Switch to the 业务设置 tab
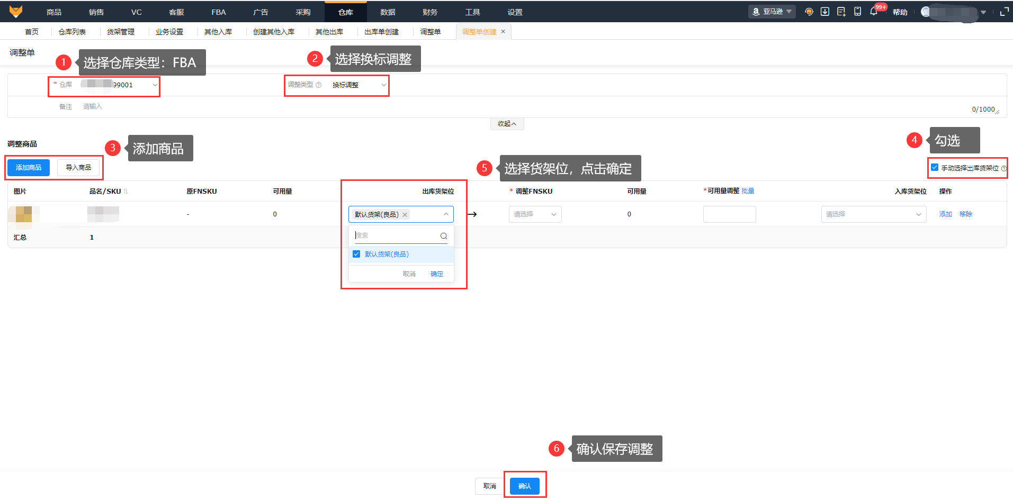 [169, 32]
